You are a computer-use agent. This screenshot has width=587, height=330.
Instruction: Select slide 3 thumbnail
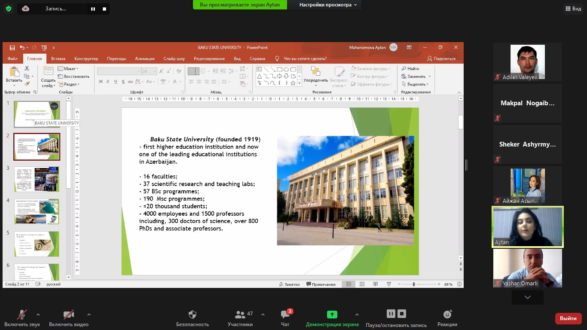point(37,179)
